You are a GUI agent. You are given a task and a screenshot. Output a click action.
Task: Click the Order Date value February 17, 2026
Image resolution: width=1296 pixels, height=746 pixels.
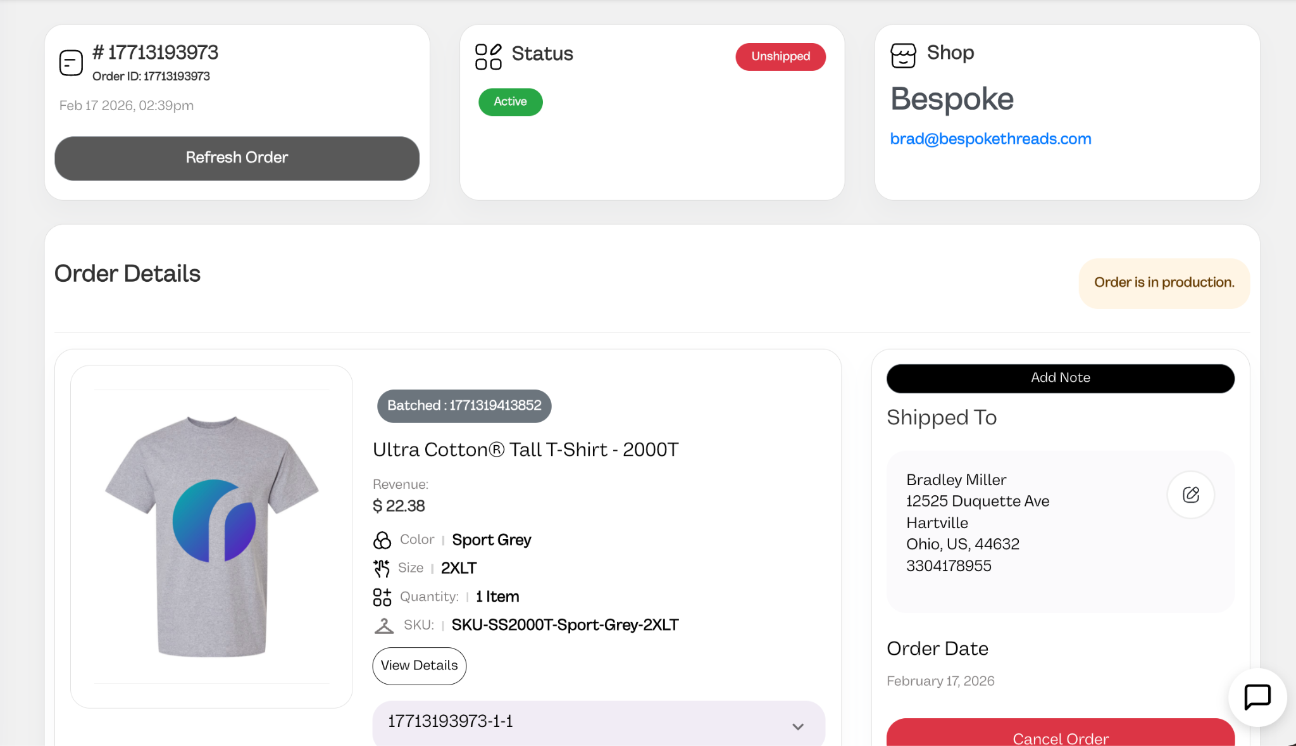[940, 681]
